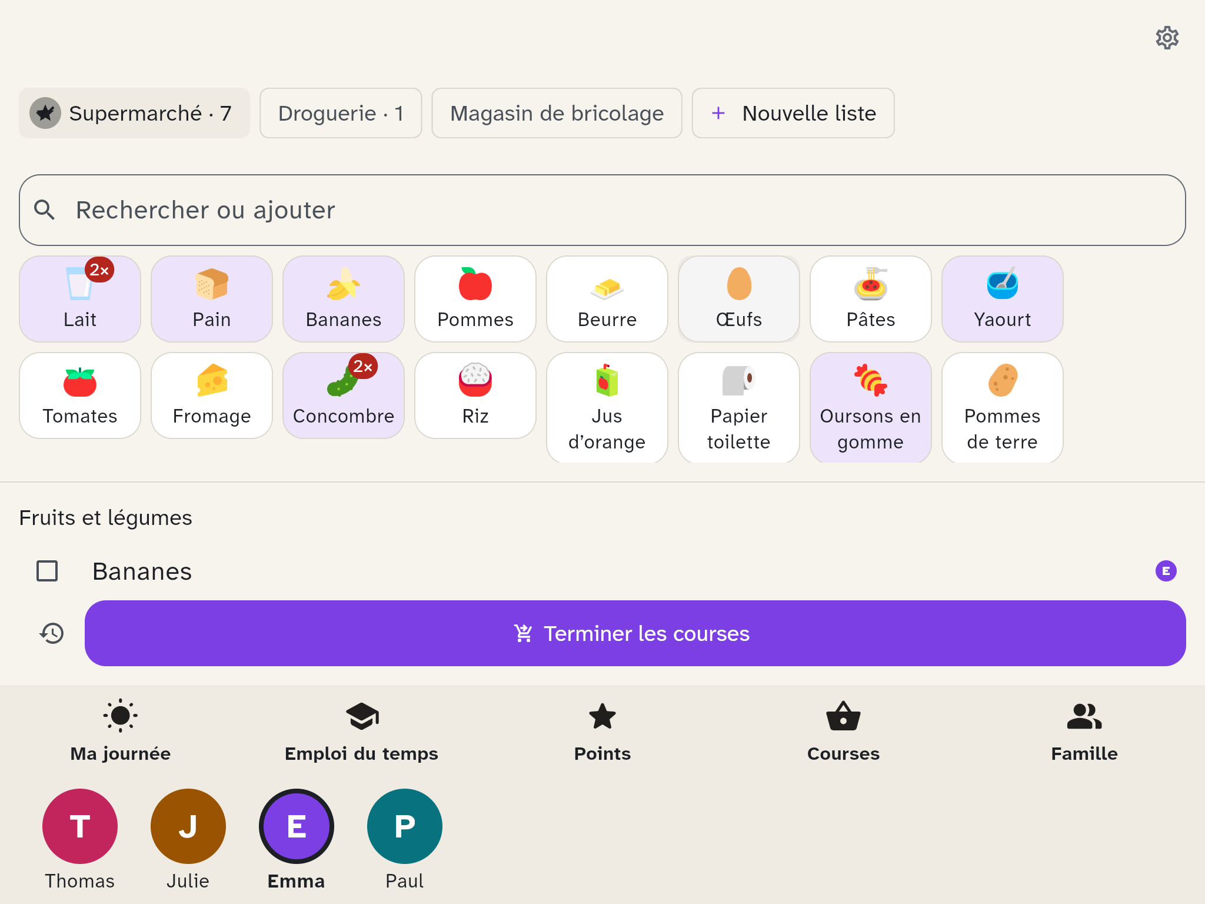Create a Nouvelle liste
Viewport: 1205px width, 904px height.
point(793,113)
